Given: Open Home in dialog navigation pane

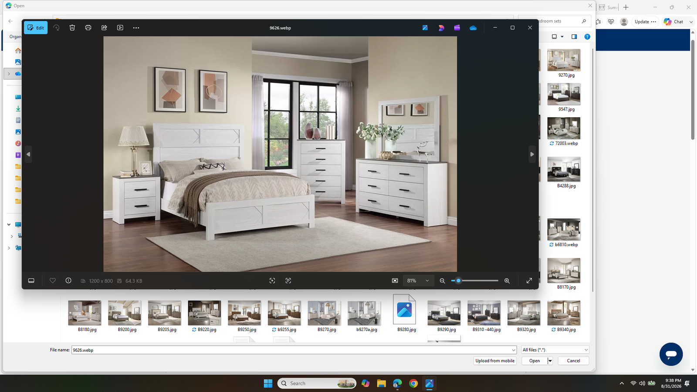Looking at the screenshot, I should [x=18, y=51].
